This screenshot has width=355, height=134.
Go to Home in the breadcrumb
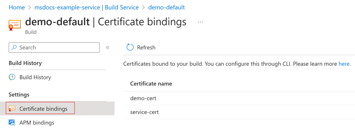[x=17, y=7]
